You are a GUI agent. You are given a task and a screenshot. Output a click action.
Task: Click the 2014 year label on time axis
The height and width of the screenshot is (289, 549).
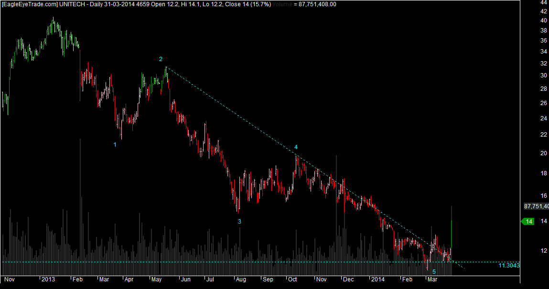(x=378, y=279)
